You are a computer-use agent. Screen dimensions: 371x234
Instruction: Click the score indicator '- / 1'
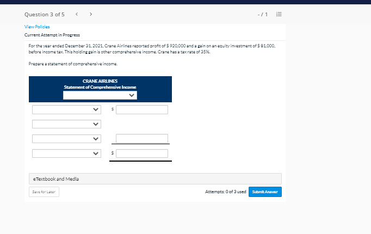tap(263, 15)
